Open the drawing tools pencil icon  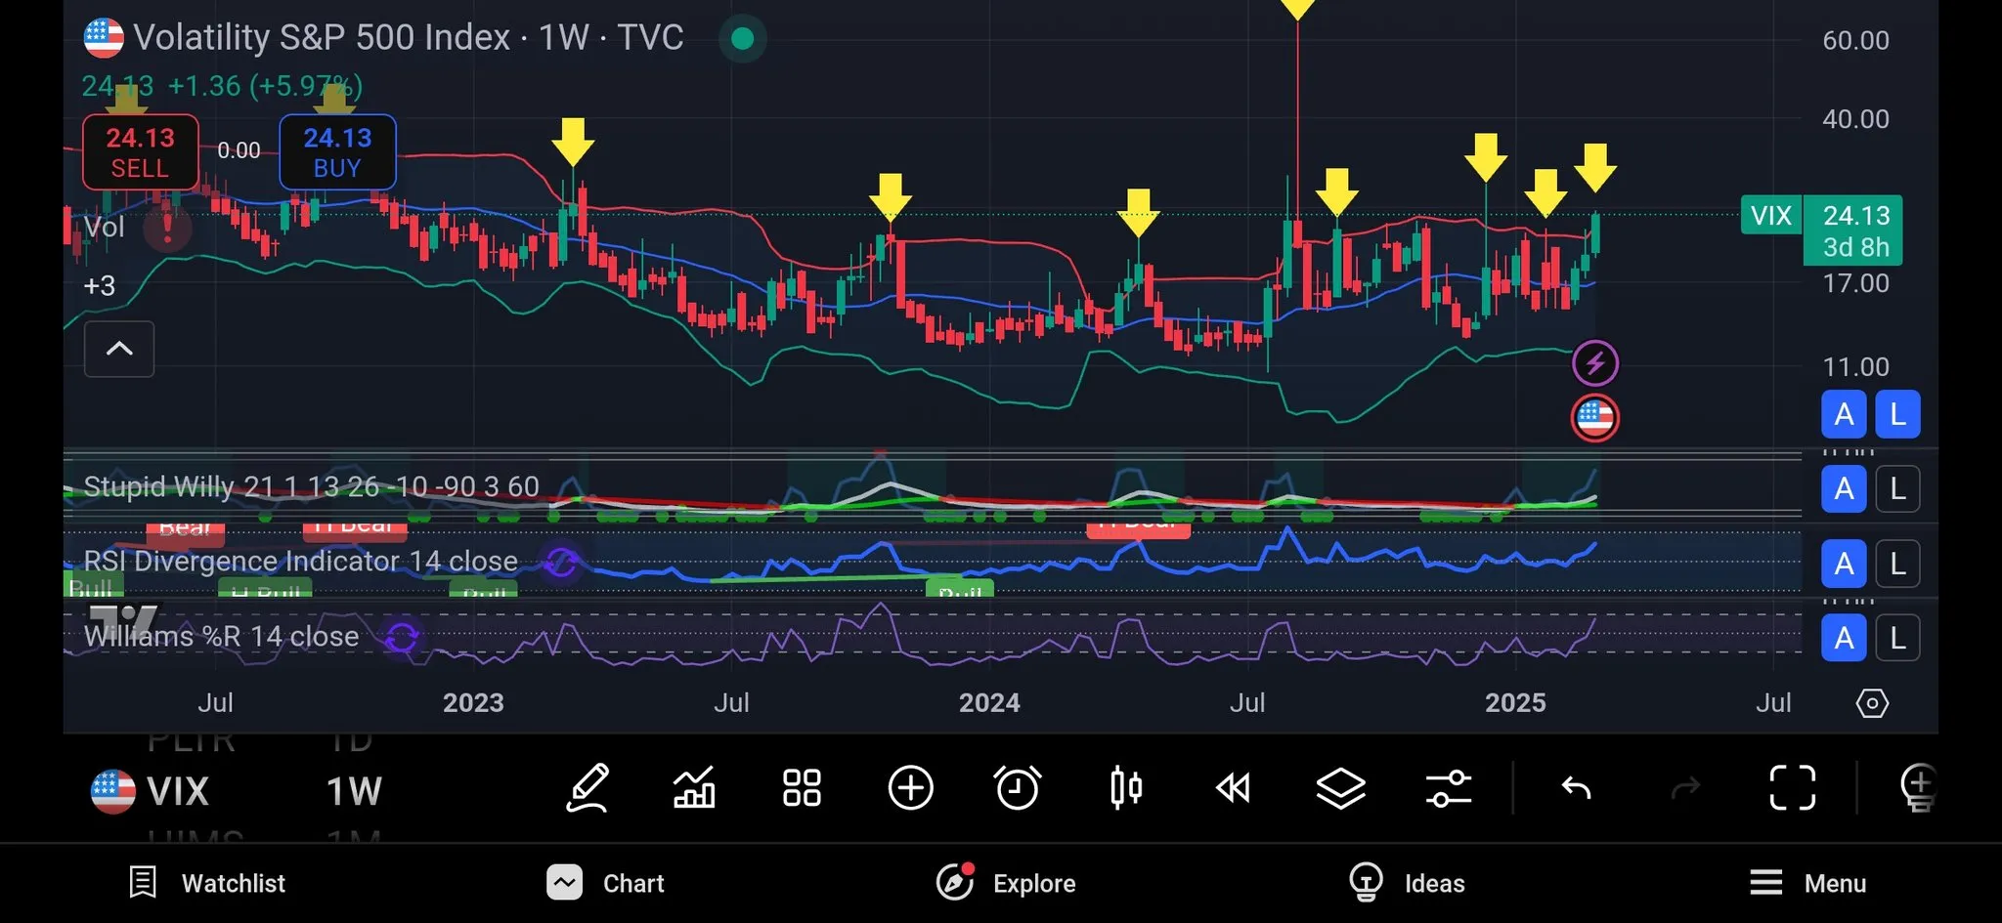tap(588, 787)
